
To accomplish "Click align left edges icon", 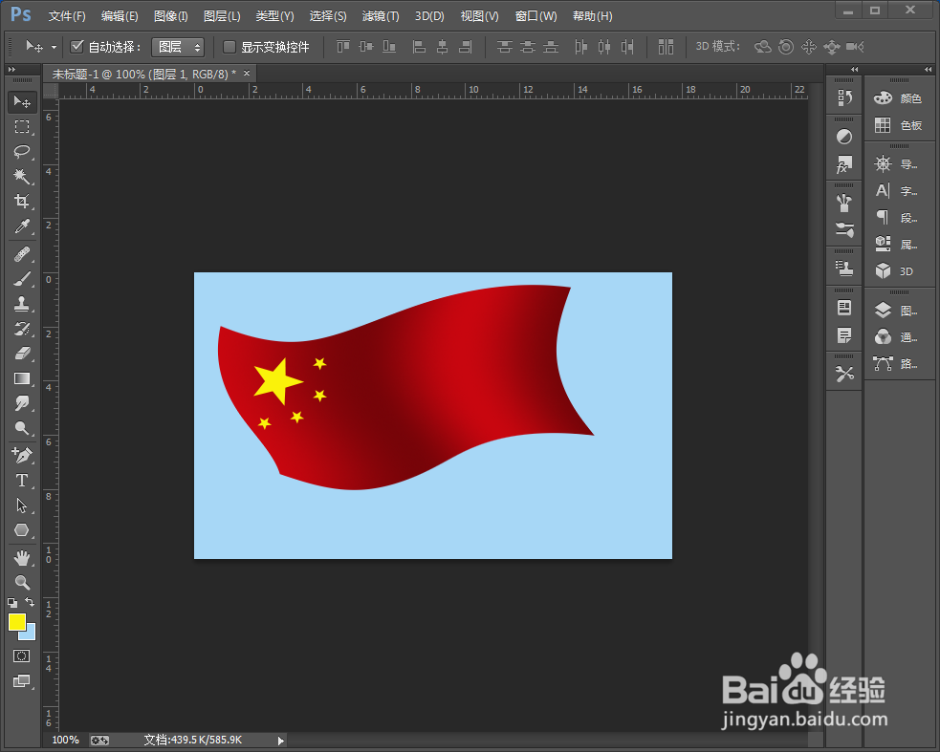I will [419, 46].
